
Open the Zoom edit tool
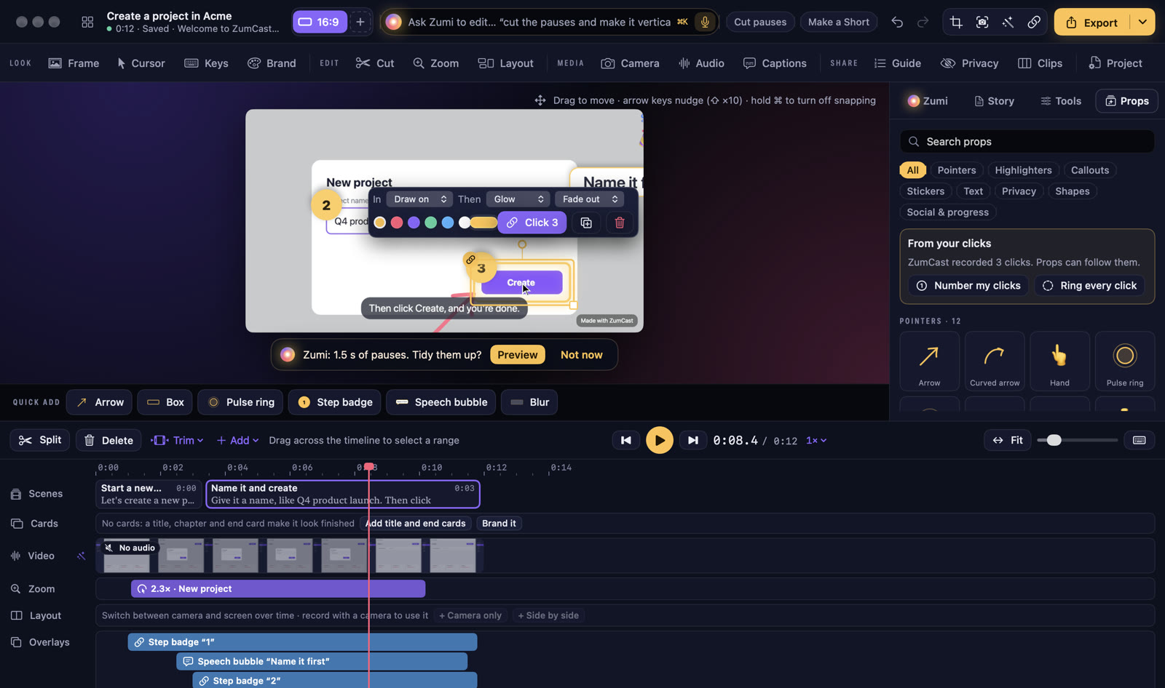[435, 63]
